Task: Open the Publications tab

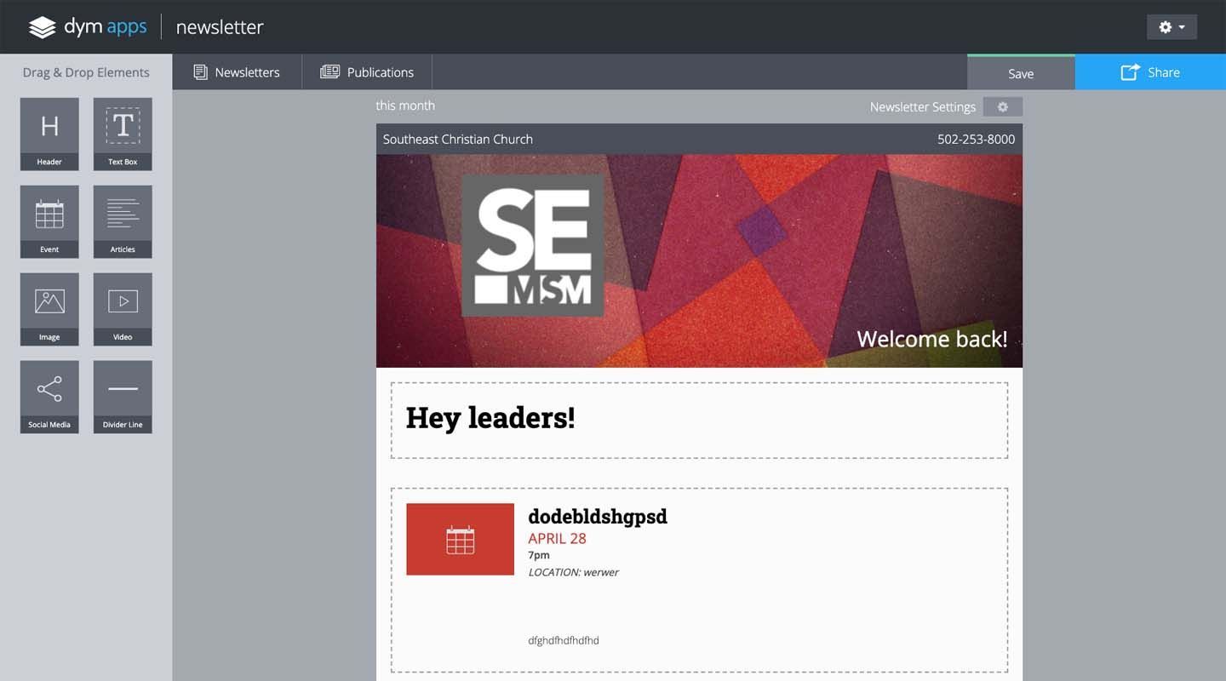Action: coord(367,72)
